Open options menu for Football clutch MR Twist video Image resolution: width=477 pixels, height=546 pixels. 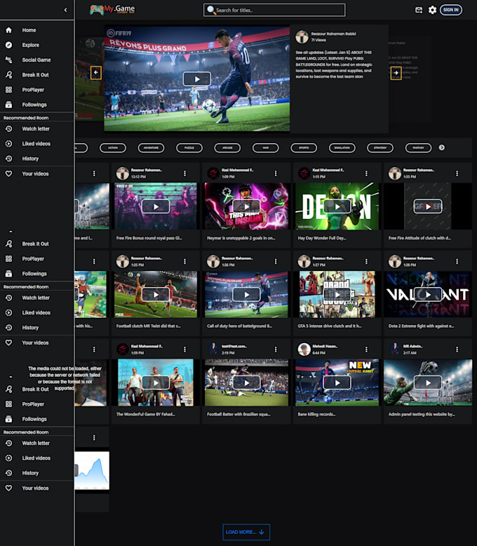pos(185,262)
